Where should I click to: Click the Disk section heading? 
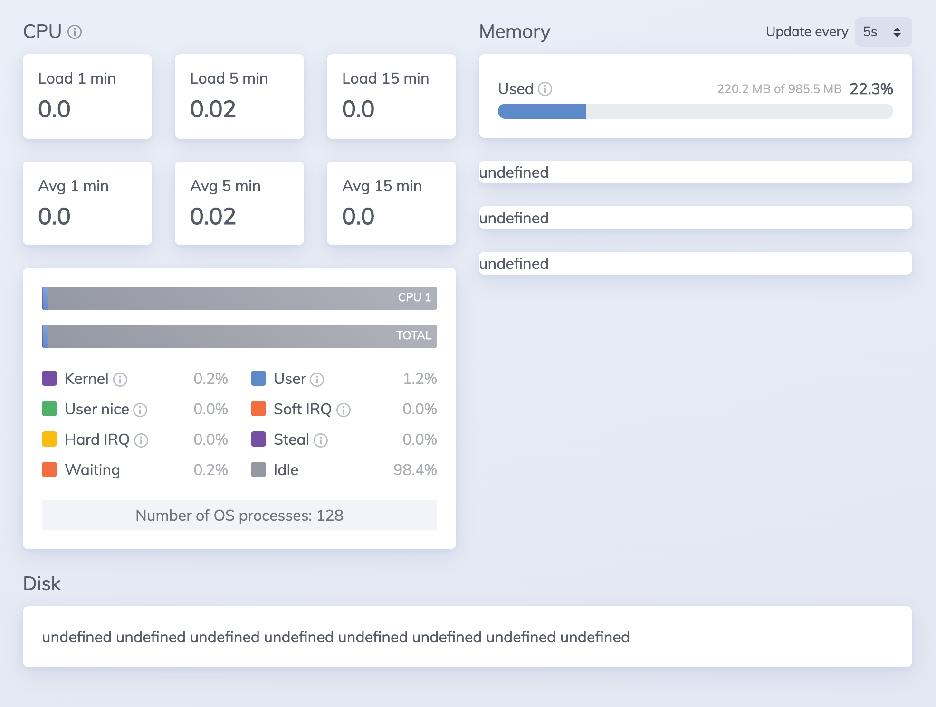point(42,583)
